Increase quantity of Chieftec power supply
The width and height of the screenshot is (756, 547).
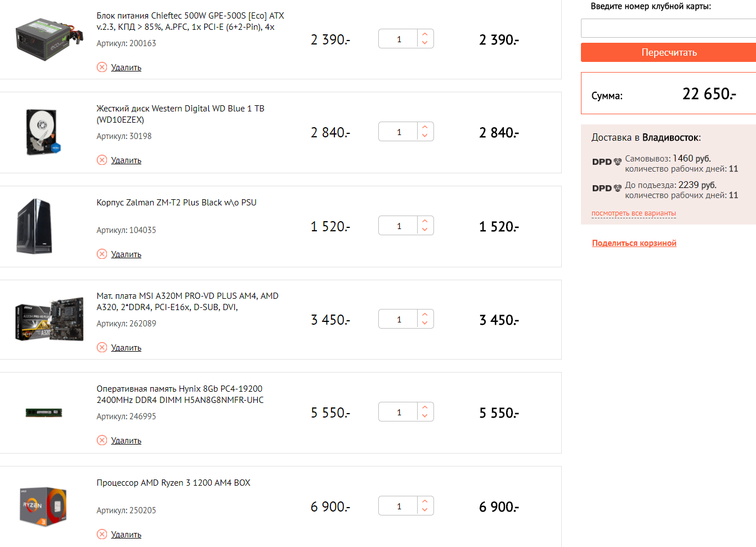425,34
